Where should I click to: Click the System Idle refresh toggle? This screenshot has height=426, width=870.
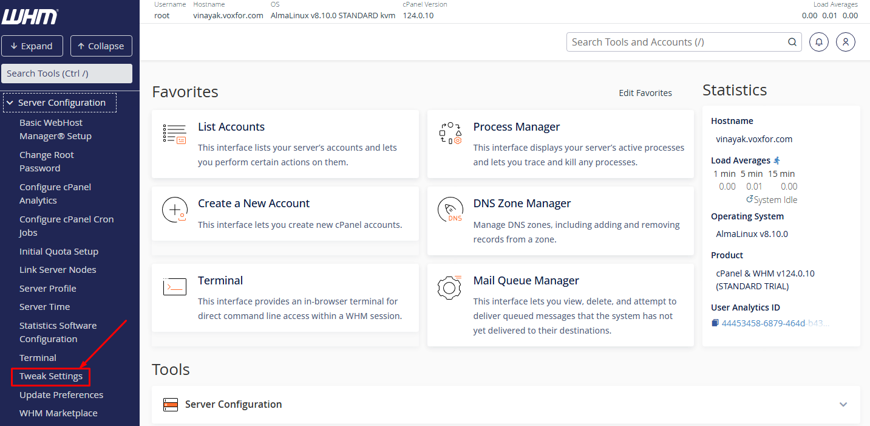749,199
